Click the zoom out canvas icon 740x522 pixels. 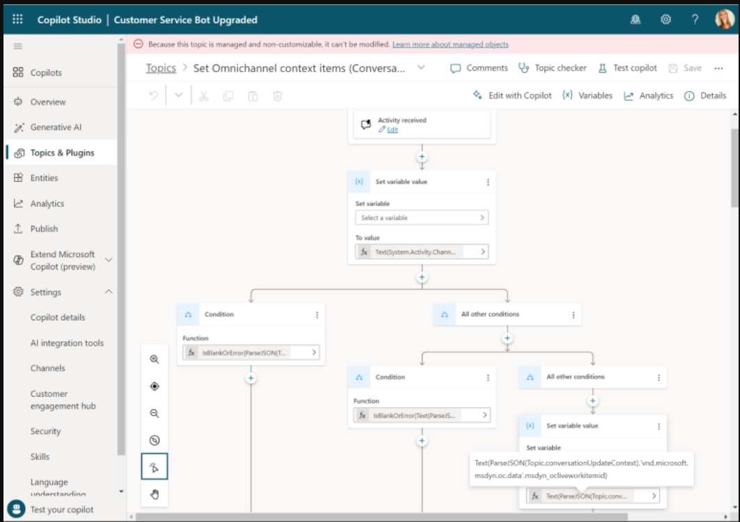(155, 414)
